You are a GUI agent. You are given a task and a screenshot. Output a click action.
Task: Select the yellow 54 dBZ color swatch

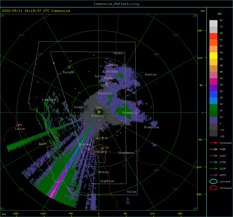tap(213, 55)
